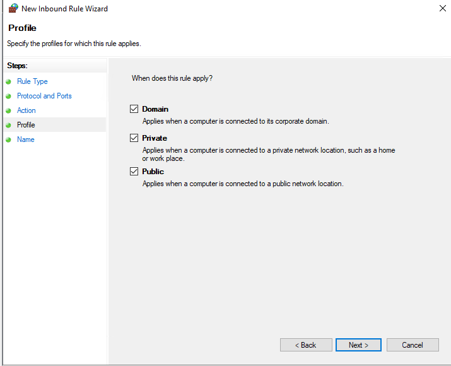This screenshot has height=366, width=451.
Task: Click the green bullet next to Action
Action: 8,111
